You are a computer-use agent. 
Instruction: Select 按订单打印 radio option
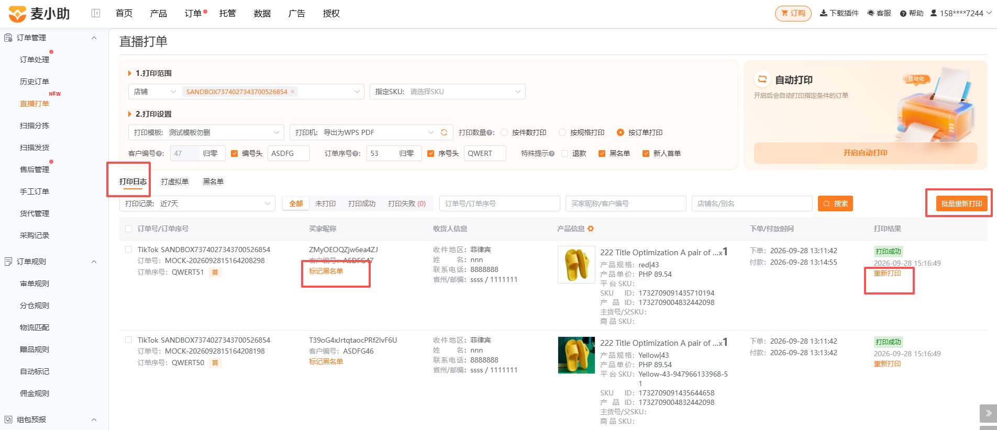(x=621, y=132)
